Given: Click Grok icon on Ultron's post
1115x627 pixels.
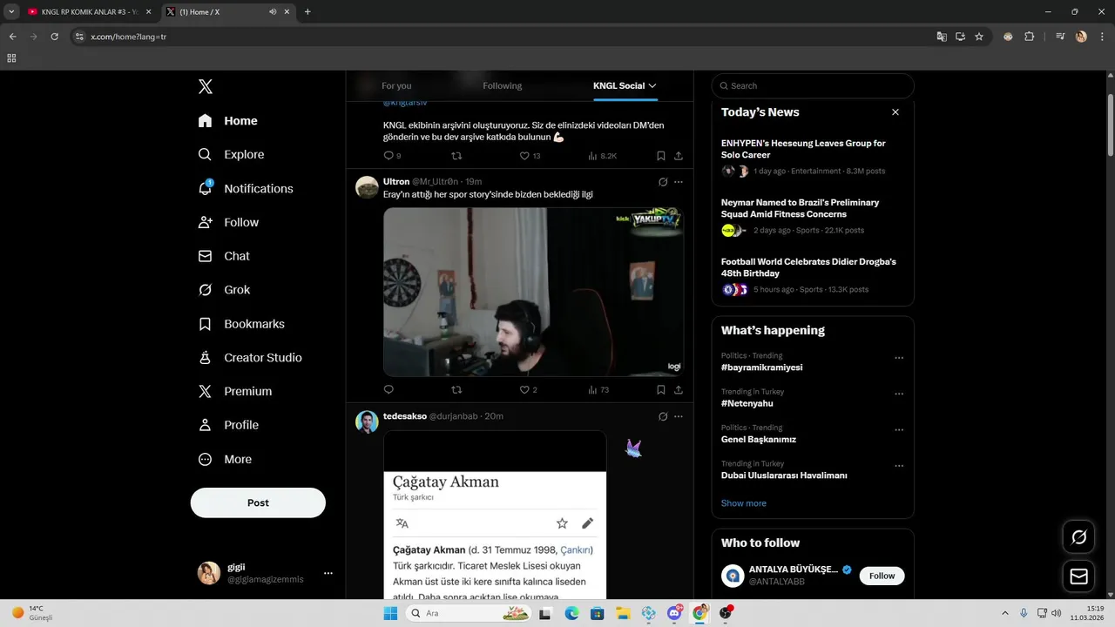Looking at the screenshot, I should click(663, 182).
